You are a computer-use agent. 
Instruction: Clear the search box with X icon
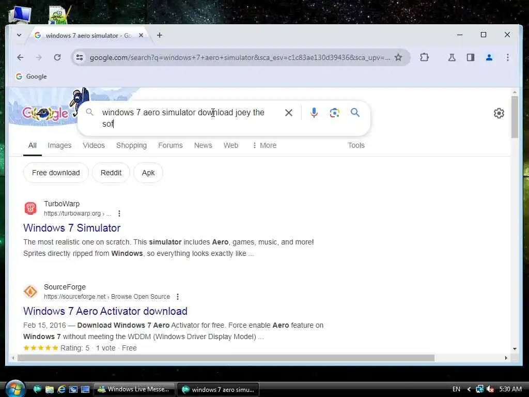click(x=289, y=113)
